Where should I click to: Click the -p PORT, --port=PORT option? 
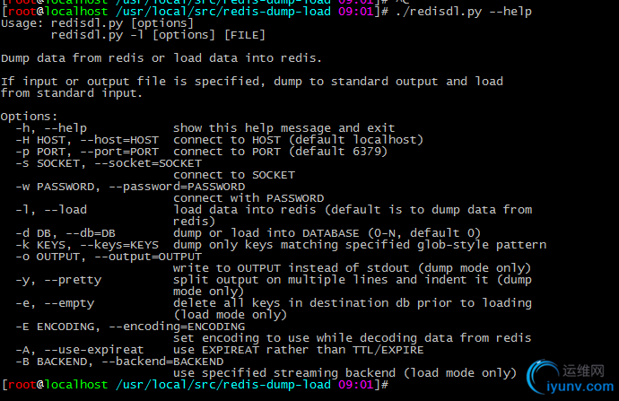[x=87, y=152]
